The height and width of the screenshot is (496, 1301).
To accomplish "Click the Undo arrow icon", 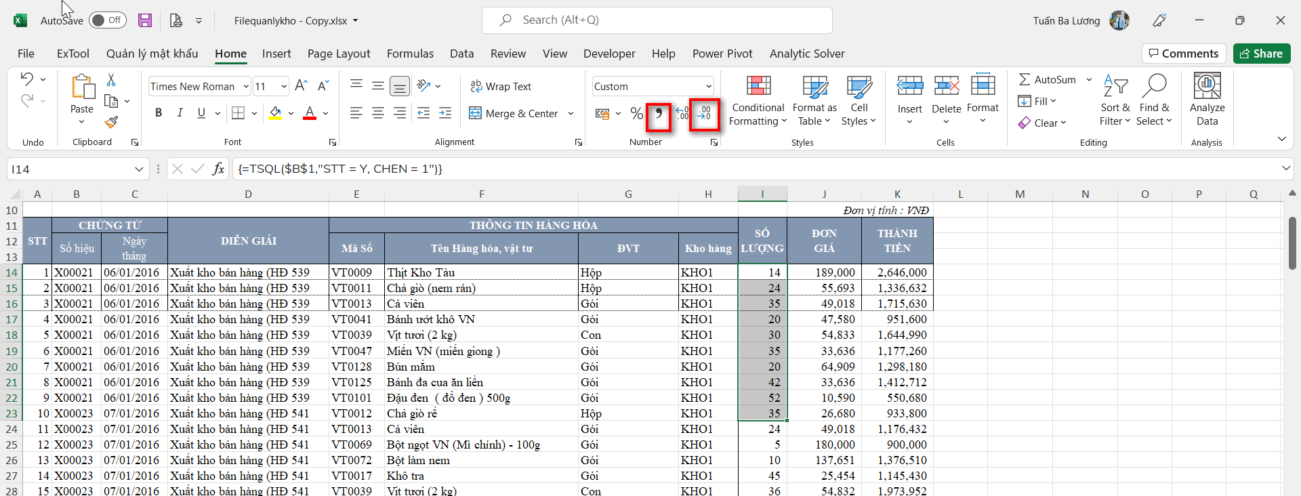I will pos(26,79).
